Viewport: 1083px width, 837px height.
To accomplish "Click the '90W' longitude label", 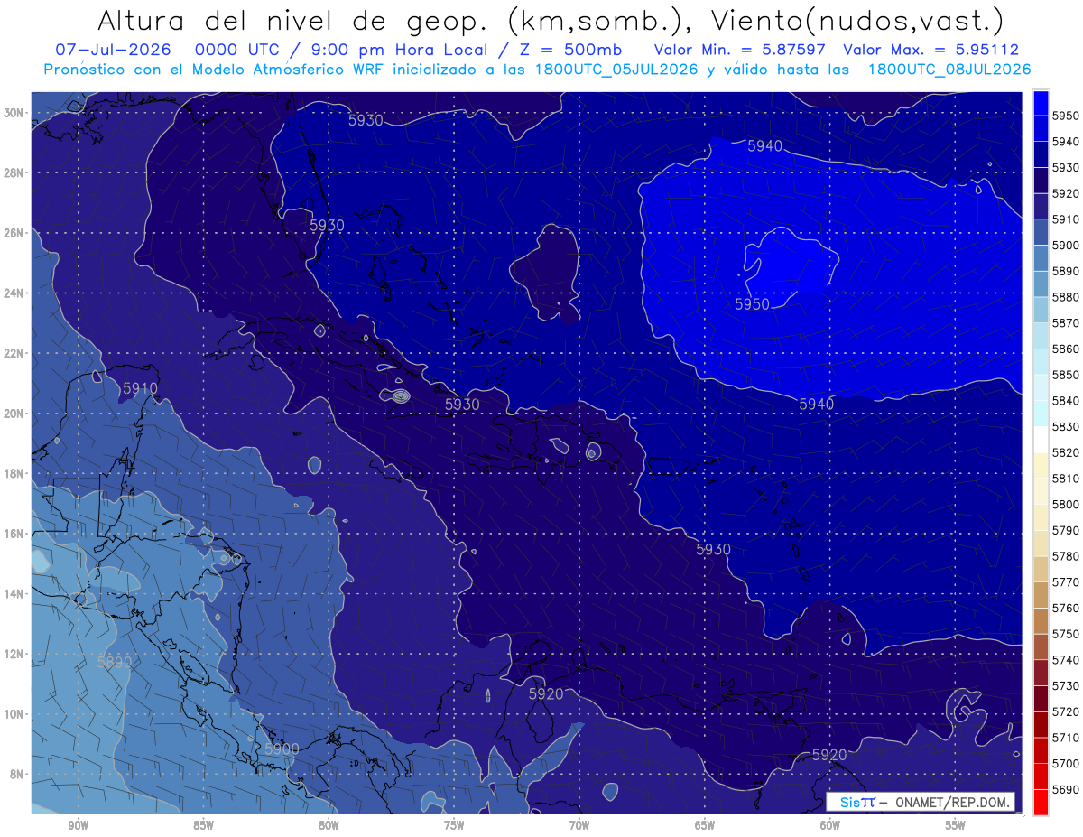I will point(78,824).
